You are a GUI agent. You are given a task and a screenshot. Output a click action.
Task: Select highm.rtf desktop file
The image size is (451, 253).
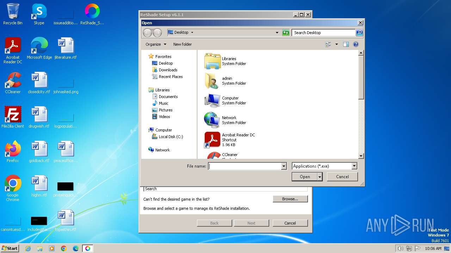click(x=39, y=186)
